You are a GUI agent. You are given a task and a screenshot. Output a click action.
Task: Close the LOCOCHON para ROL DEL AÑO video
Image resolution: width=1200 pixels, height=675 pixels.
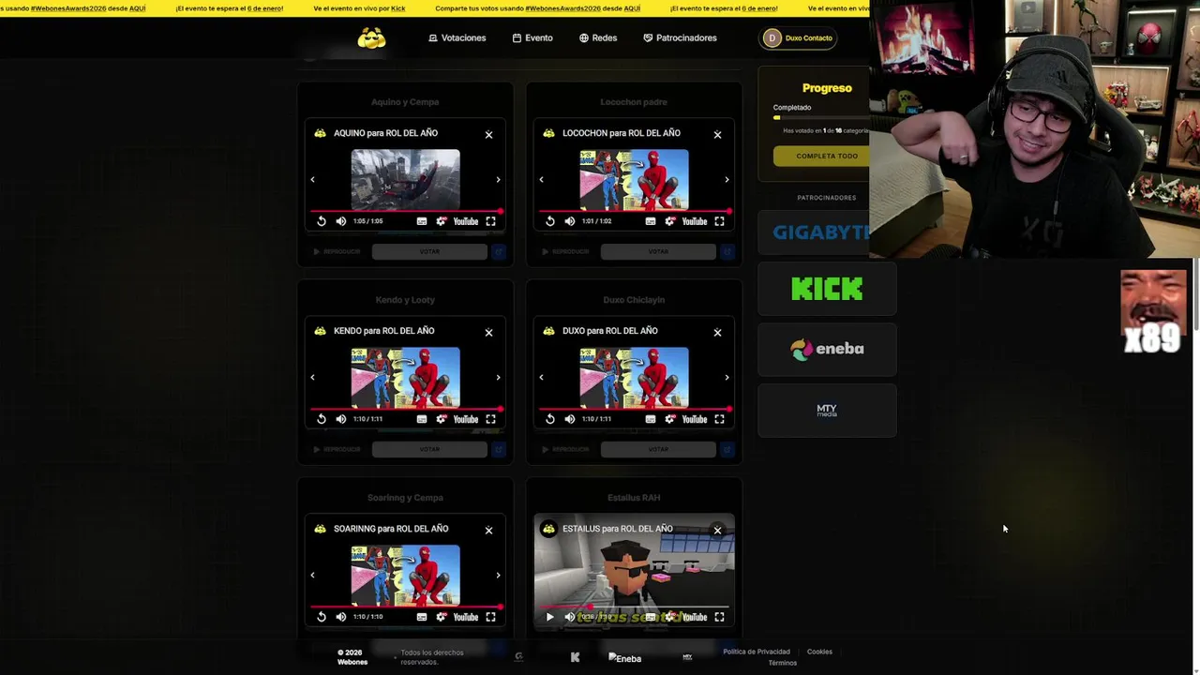click(x=717, y=134)
